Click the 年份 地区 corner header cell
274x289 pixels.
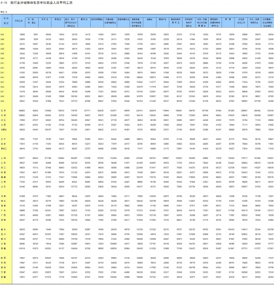(6, 21)
